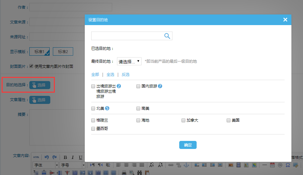Click the 反选 link
This screenshot has width=303, height=175.
125,74
